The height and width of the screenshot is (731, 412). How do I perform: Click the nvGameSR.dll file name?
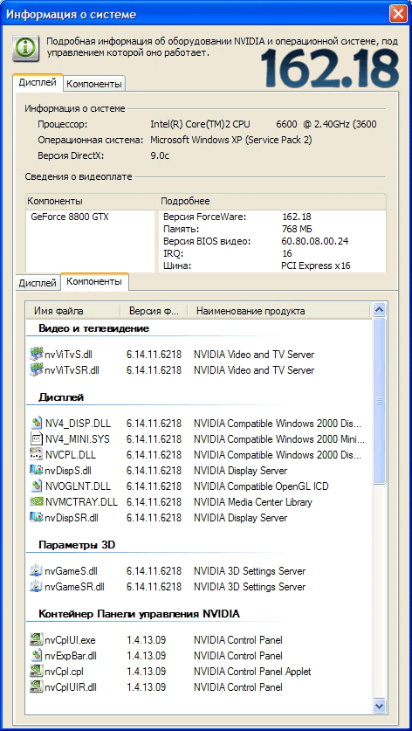pyautogui.click(x=74, y=587)
